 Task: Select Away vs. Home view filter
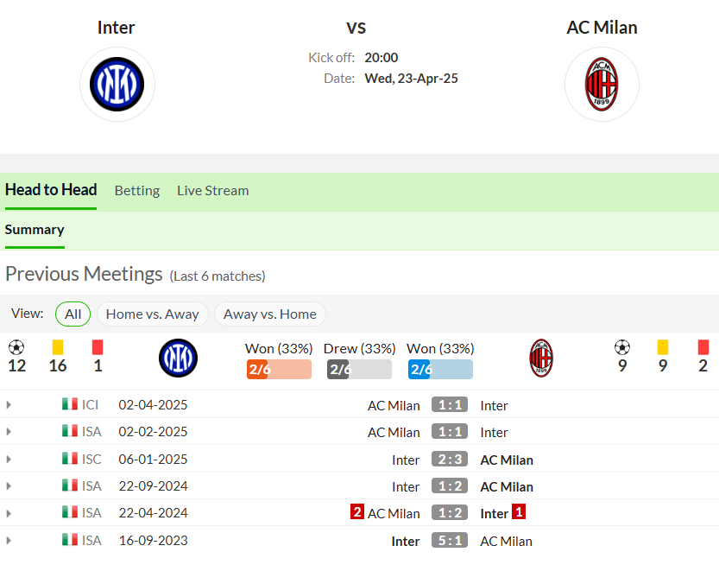(270, 314)
